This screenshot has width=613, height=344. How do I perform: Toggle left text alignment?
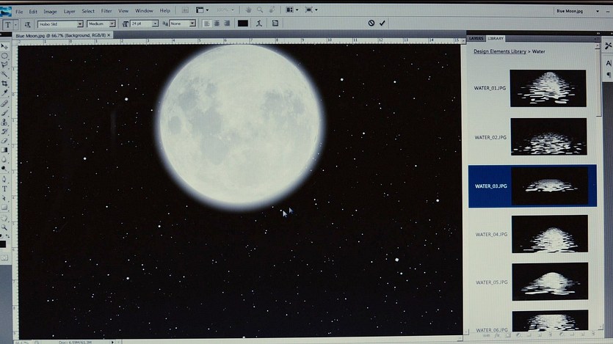[207, 23]
